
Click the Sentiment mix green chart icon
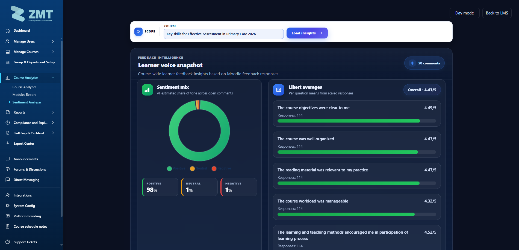click(x=148, y=90)
